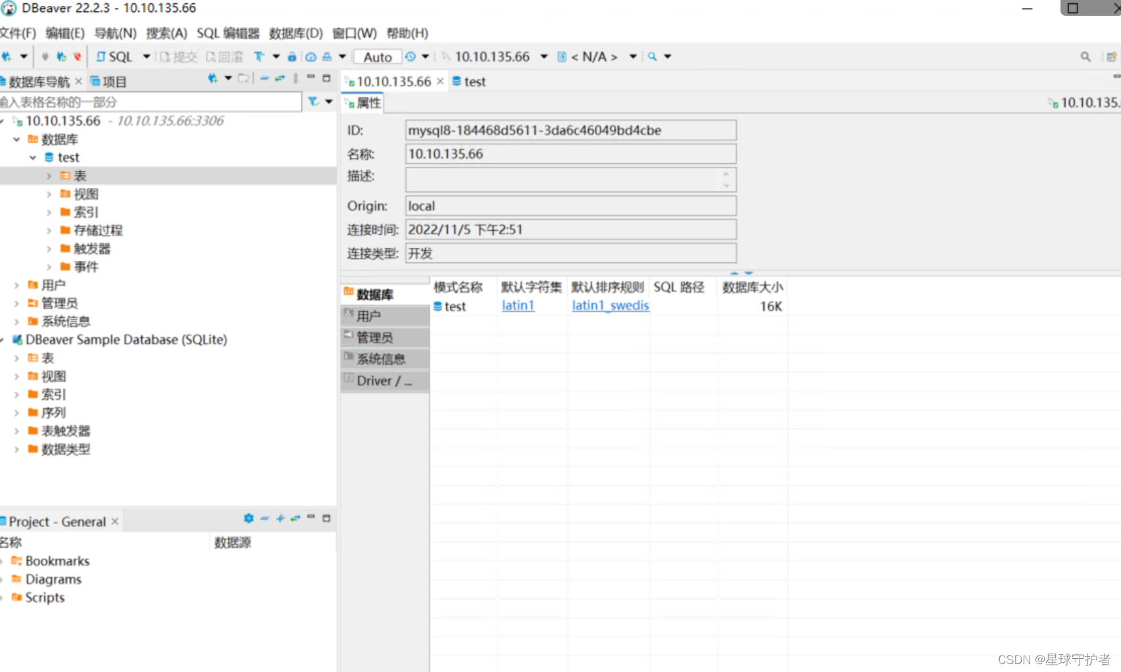
Task: Collapse the test database node
Action: [x=32, y=158]
